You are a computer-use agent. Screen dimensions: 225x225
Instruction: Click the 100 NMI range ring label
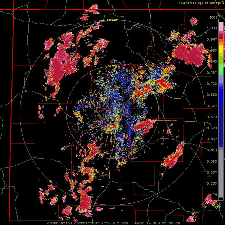(112, 20)
